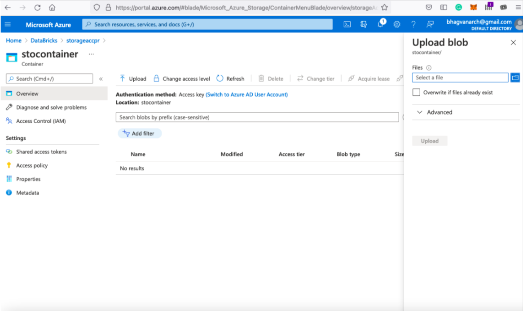Open Cloud Shell from the Azure header
This screenshot has height=311, width=523.
(347, 24)
